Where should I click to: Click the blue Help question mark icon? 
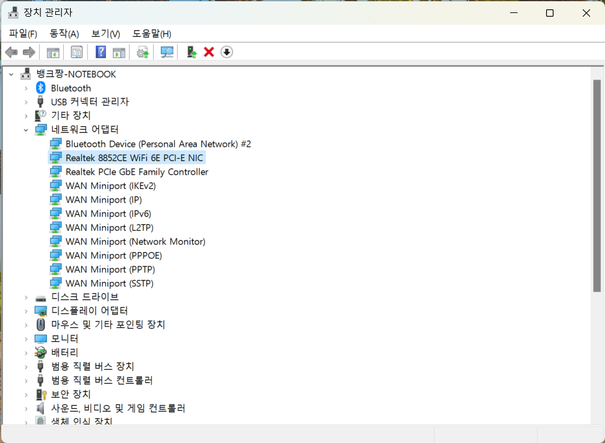(100, 52)
